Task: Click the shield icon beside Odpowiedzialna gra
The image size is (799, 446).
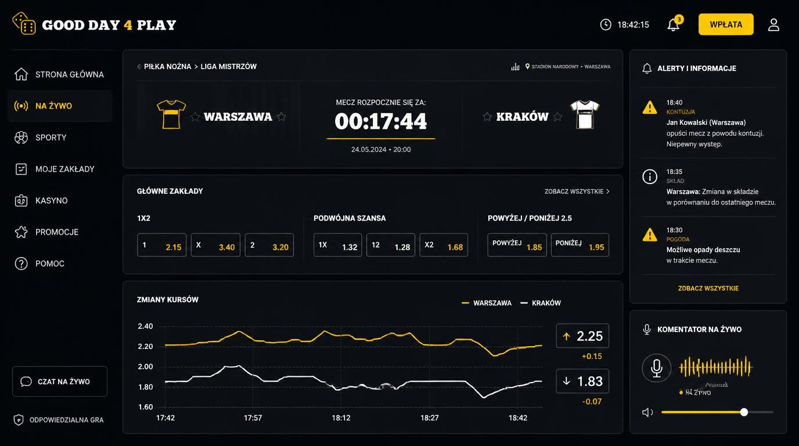Action: pos(19,420)
